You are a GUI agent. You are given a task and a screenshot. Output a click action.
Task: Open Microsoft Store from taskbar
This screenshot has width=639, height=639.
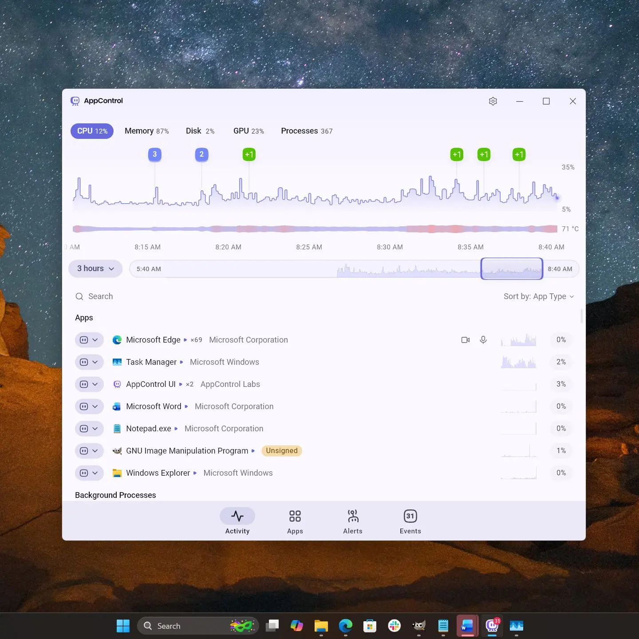point(370,626)
